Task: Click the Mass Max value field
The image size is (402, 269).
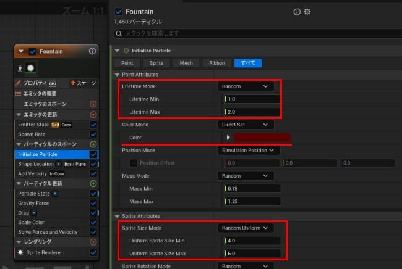Action: [252, 202]
